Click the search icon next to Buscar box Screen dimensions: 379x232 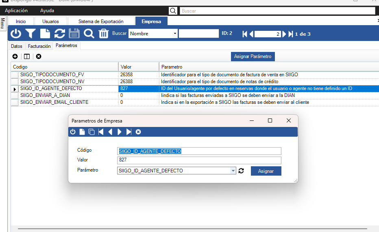[x=173, y=11]
